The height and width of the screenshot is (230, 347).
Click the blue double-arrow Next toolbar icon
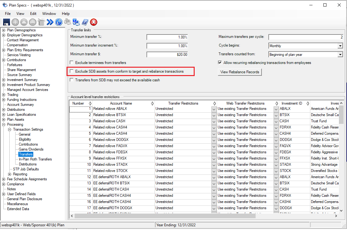(50, 22)
